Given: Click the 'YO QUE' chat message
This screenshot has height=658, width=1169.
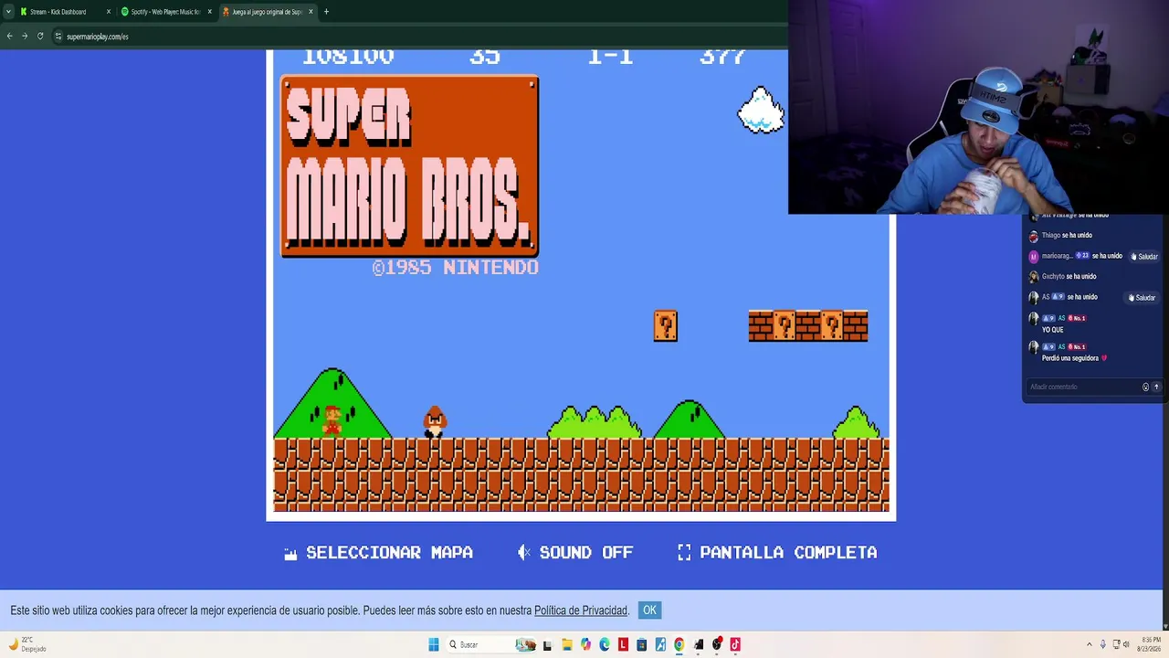Looking at the screenshot, I should pyautogui.click(x=1053, y=330).
